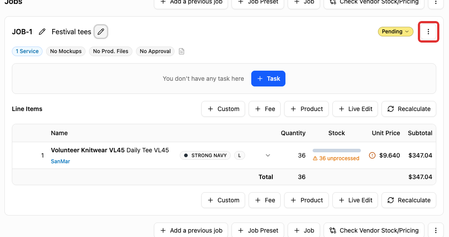Open the SanMar vendor link
This screenshot has height=237, width=449.
pos(61,162)
